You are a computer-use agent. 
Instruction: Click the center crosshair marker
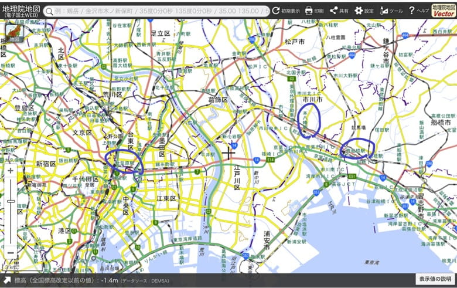228,153
